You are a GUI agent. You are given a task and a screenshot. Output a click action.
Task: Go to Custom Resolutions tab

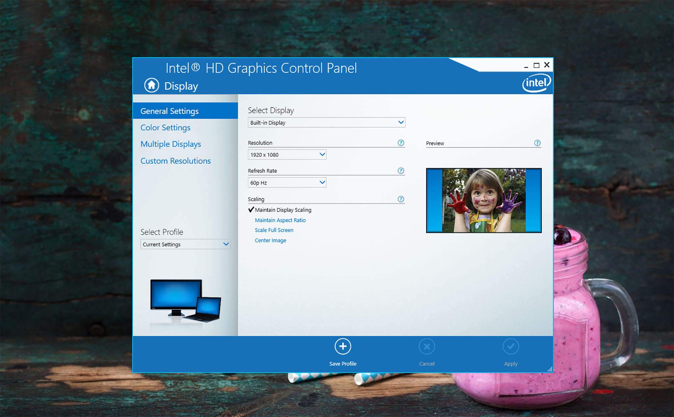(x=175, y=161)
